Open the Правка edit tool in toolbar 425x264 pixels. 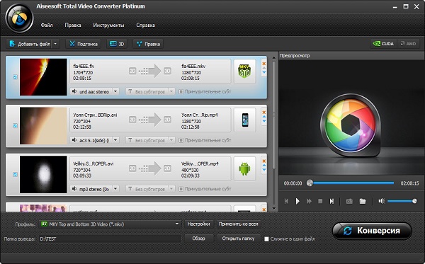148,44
